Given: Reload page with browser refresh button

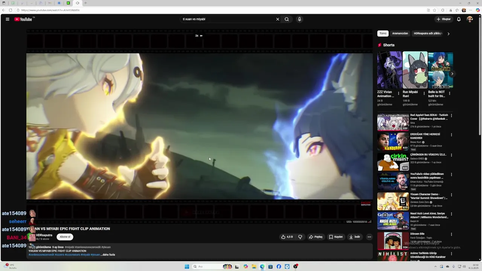Looking at the screenshot, I should pos(10,10).
